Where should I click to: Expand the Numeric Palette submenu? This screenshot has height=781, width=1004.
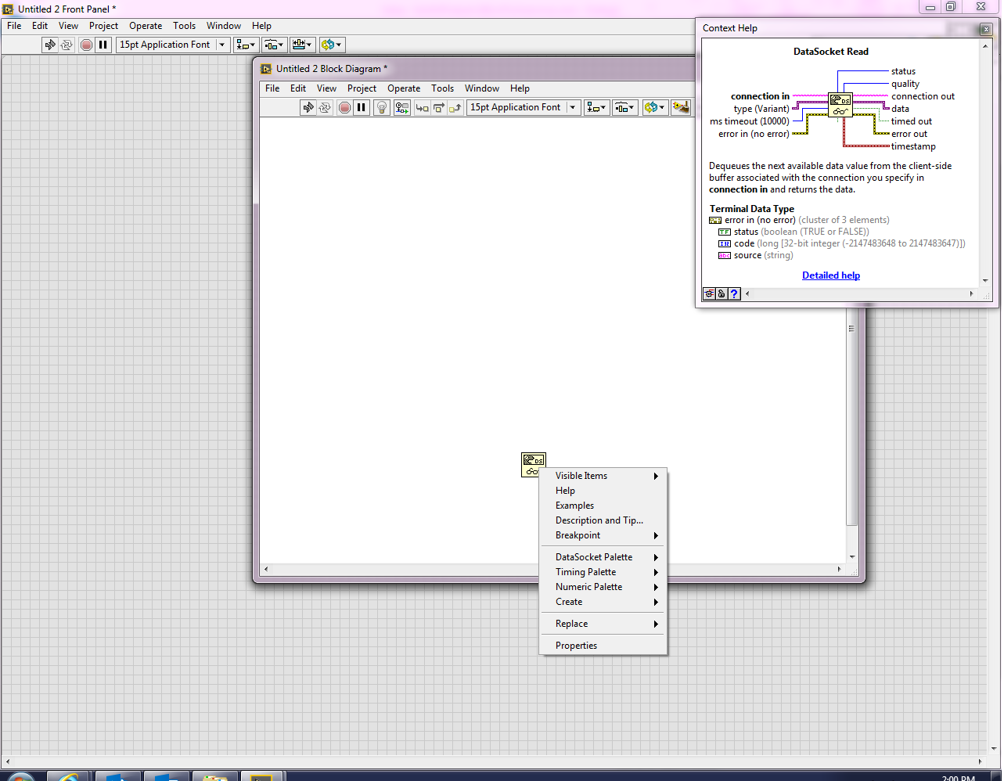pyautogui.click(x=603, y=587)
